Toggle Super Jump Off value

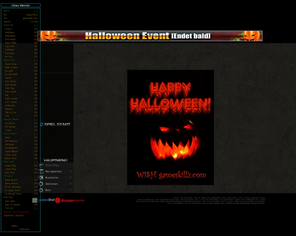pyautogui.click(x=36, y=64)
